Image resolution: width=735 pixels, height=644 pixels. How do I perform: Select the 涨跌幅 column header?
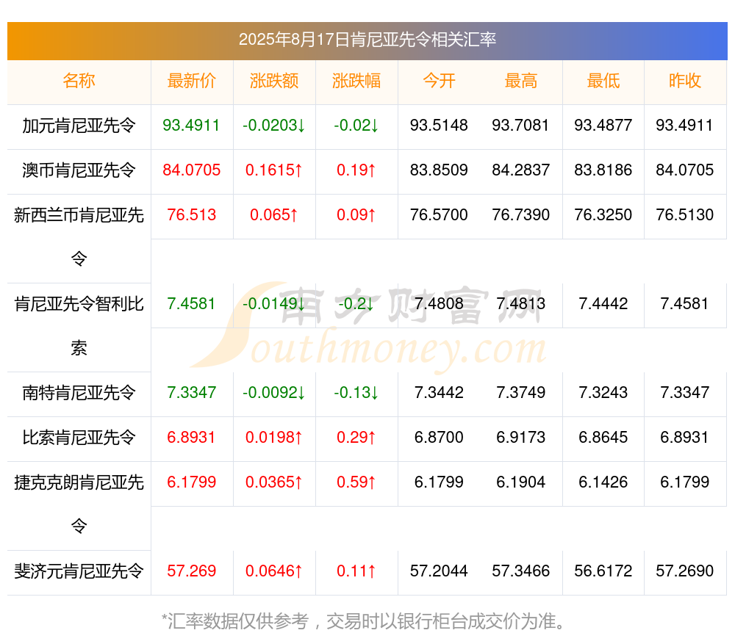[356, 81]
